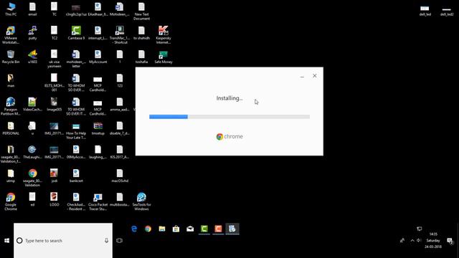
Task: Open the Mail app from taskbar
Action: point(190,229)
